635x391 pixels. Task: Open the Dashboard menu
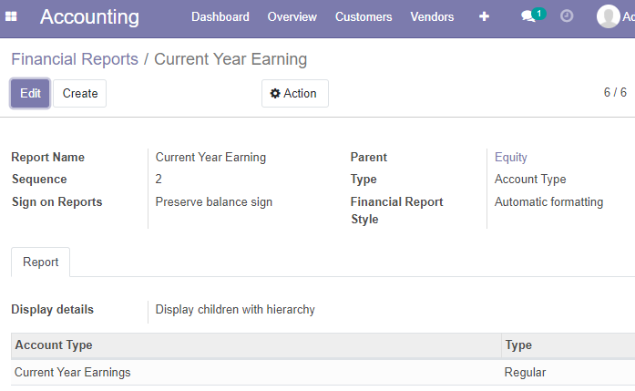[x=220, y=16]
